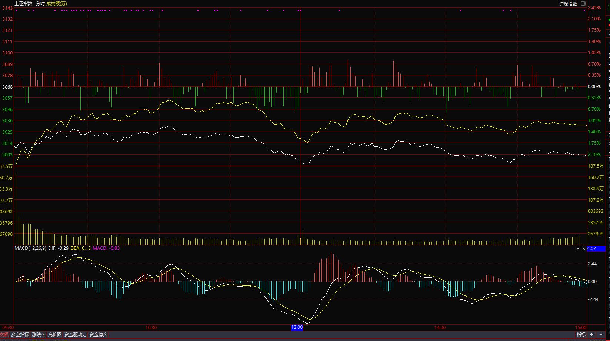The image size is (610, 341).
Task: Open the 资金博弈 tab
Action: tap(99, 335)
